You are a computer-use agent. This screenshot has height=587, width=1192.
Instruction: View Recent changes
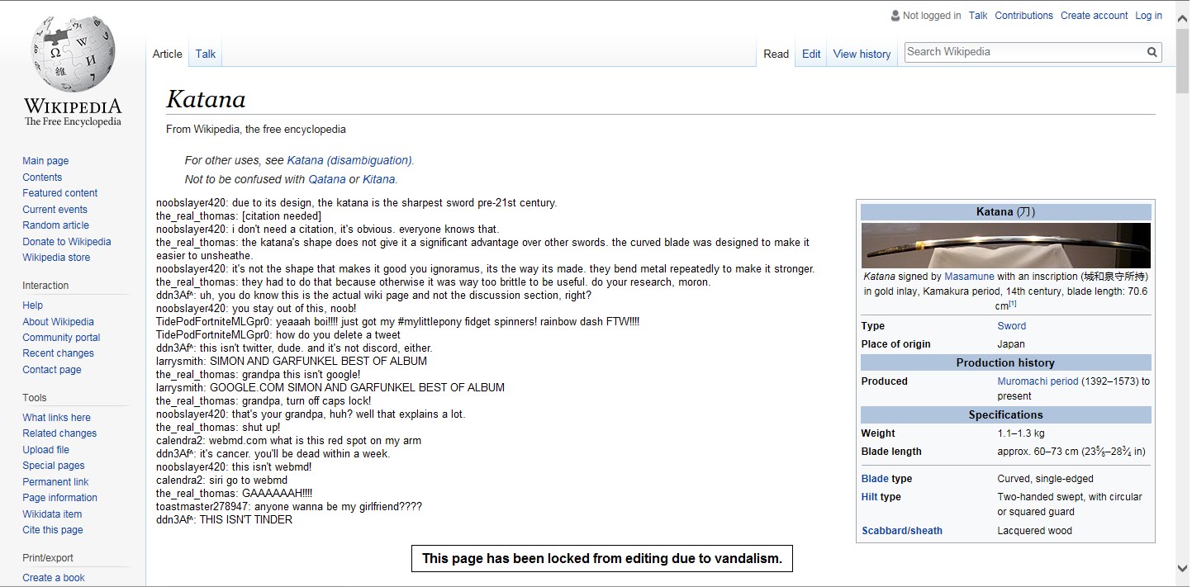58,353
